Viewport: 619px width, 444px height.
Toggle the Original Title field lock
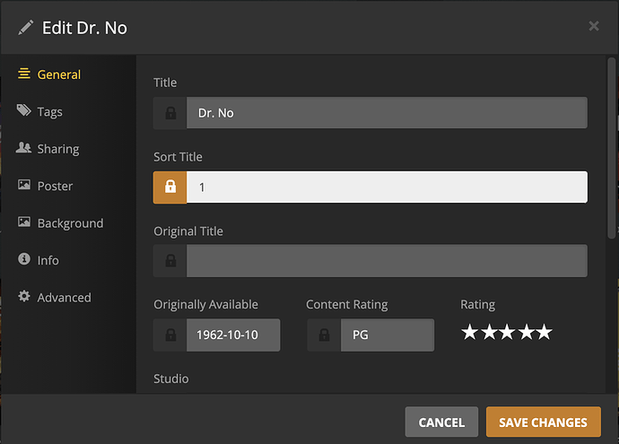point(170,261)
